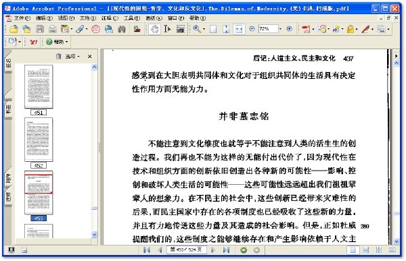The width and height of the screenshot is (406, 261).
Task: Open the 视图 view menu
Action: pyautogui.click(x=66, y=18)
